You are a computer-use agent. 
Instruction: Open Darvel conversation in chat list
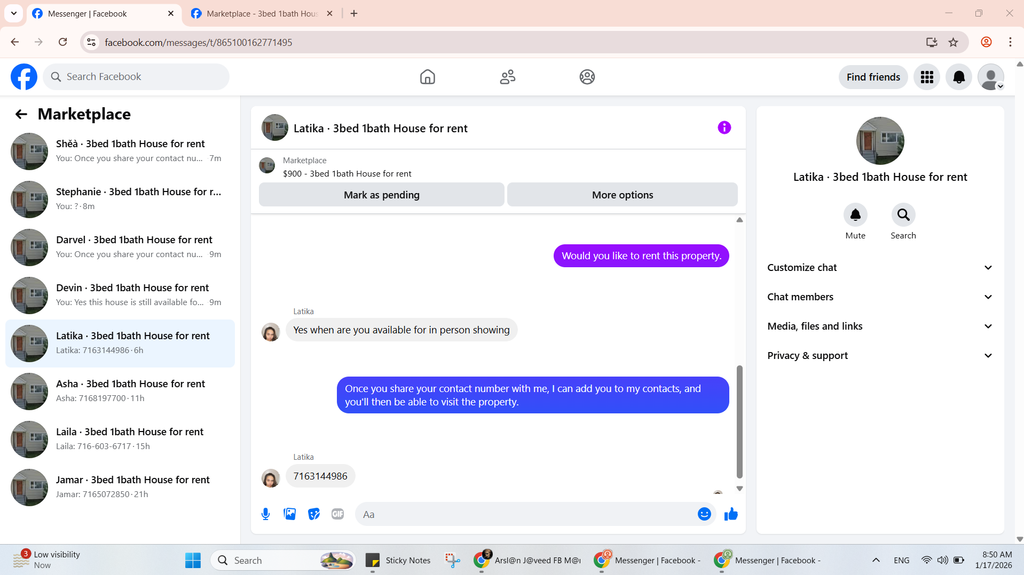click(120, 247)
